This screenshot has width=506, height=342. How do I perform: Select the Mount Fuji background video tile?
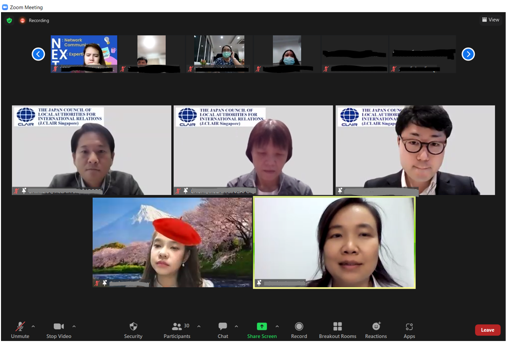172,242
